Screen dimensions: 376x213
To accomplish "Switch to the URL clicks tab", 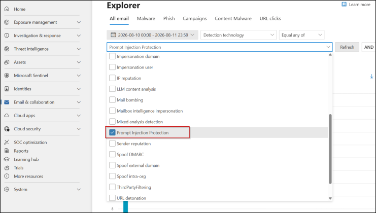I will (270, 18).
